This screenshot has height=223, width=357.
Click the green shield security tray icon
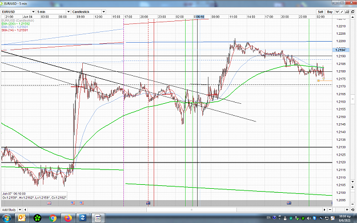click(291, 218)
